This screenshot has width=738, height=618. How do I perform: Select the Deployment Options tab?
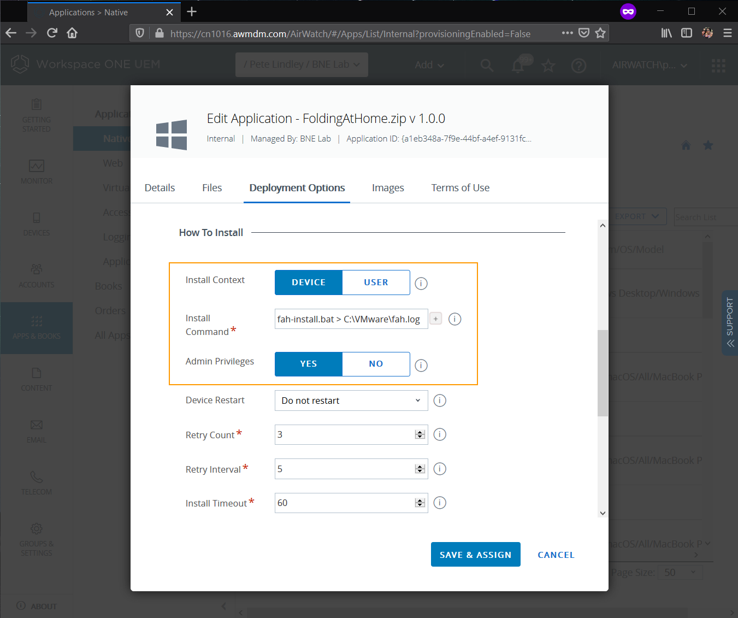point(297,187)
